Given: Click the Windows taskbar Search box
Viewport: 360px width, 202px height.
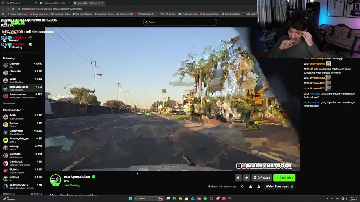Looking at the screenshot, I should 149,199.
